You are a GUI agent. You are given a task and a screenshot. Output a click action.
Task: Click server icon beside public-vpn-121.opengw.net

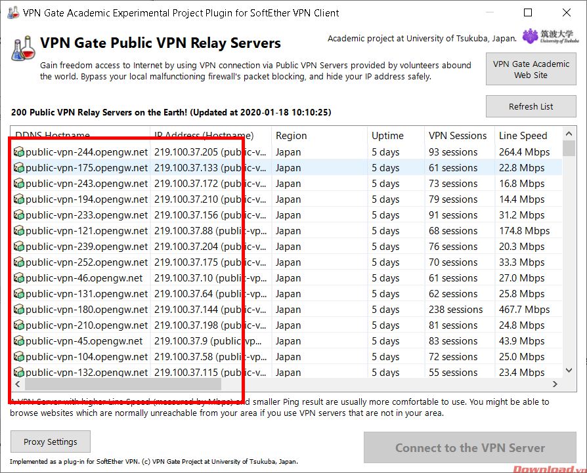[19, 231]
